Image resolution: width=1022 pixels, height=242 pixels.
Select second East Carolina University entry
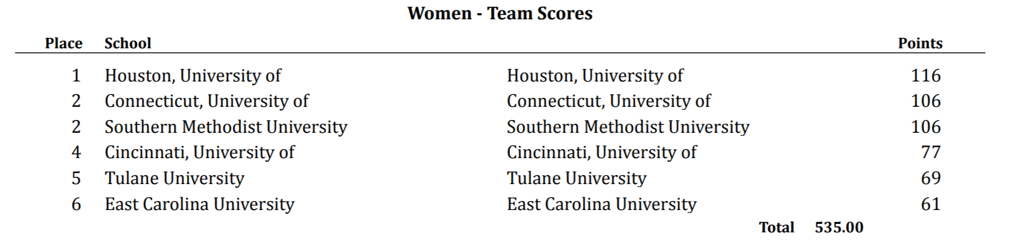point(601,204)
